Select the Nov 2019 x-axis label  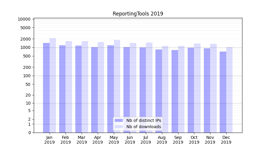[210, 140]
